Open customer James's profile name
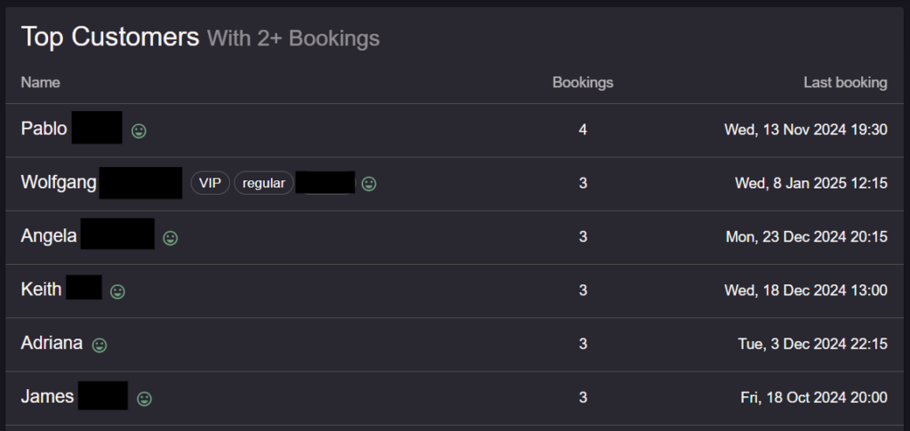The width and height of the screenshot is (910, 431). 75,396
